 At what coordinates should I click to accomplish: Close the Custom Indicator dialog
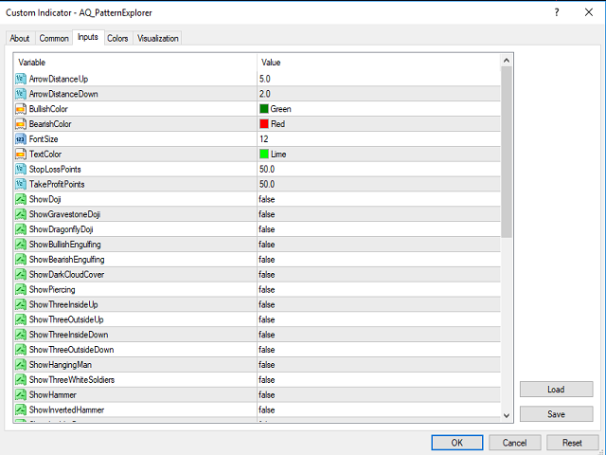pyautogui.click(x=589, y=12)
